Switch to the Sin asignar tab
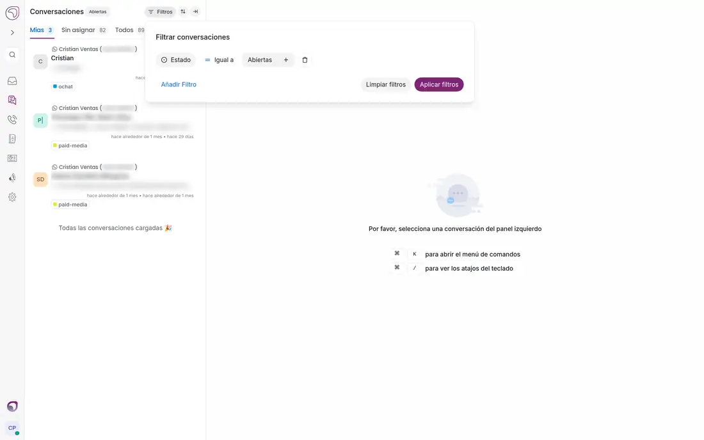Image resolution: width=704 pixels, height=440 pixels. (x=84, y=30)
